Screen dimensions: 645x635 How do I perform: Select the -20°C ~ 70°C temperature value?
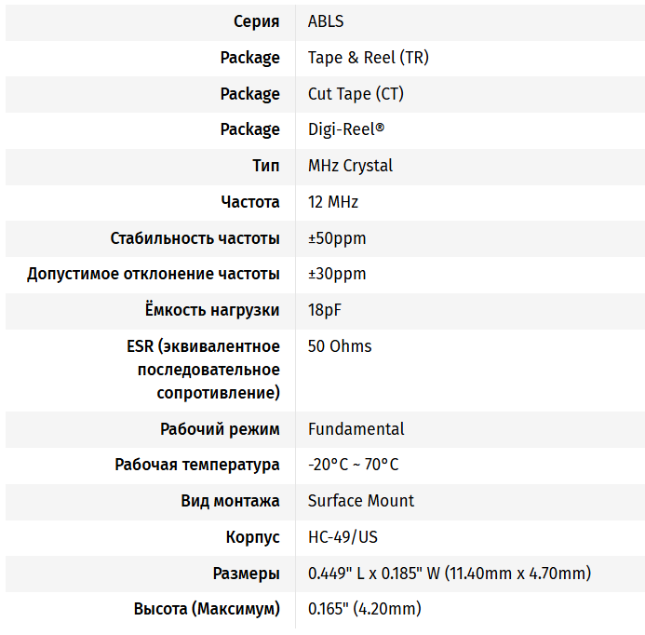(353, 465)
